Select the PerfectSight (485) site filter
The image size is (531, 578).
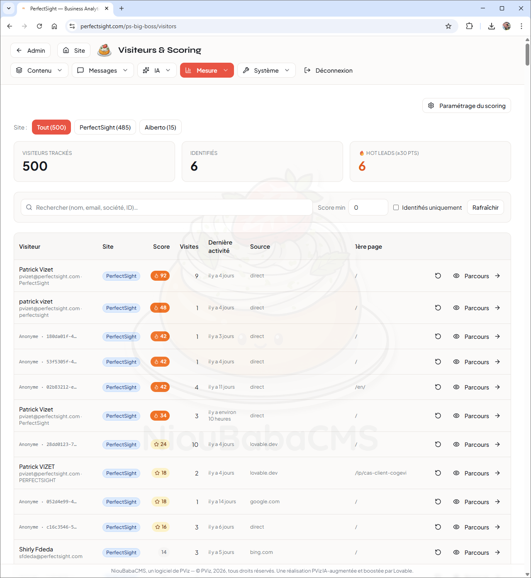[105, 127]
